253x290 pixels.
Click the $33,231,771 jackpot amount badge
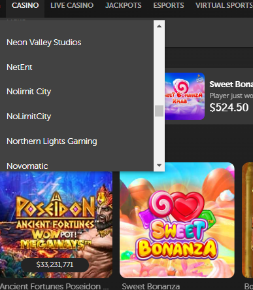click(55, 264)
